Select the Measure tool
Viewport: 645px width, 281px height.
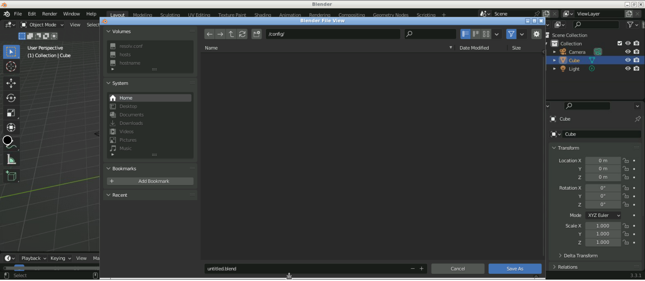(11, 160)
